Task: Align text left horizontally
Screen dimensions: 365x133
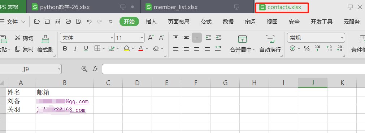Action: (x=176, y=48)
